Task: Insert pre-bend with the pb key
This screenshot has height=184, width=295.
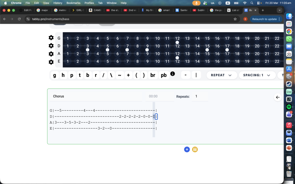Action: 164,75
